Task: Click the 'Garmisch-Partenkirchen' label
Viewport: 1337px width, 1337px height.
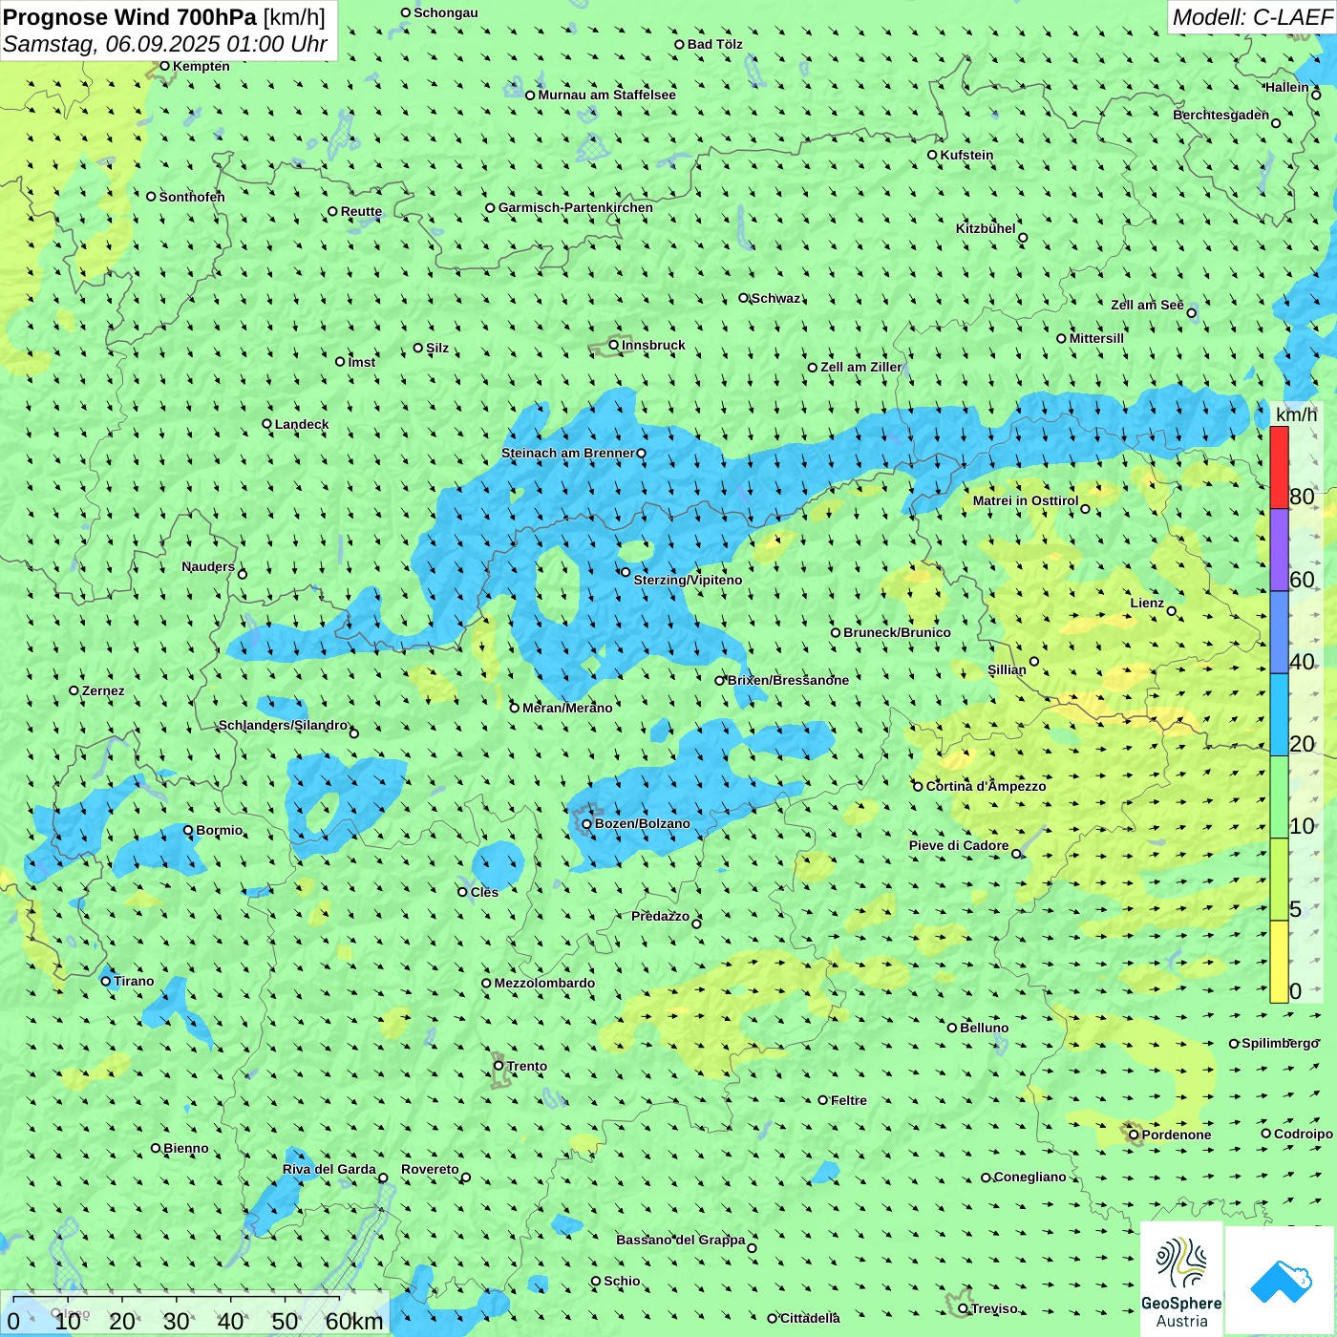Action: pos(576,207)
